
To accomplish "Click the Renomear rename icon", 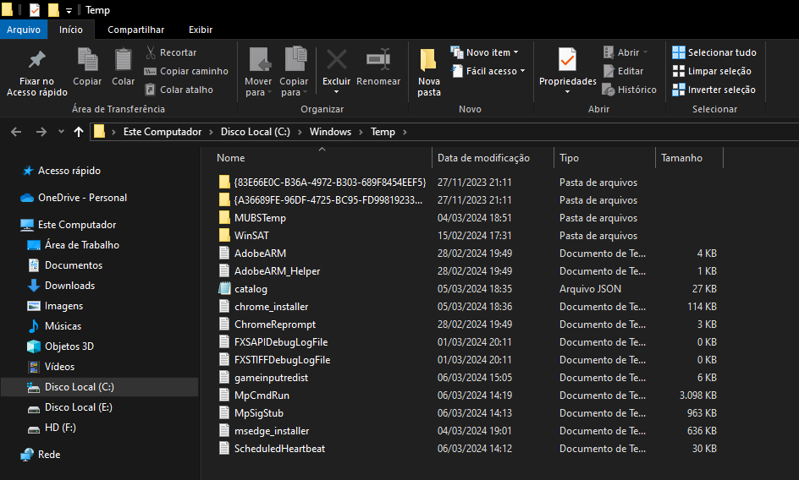I will point(378,61).
